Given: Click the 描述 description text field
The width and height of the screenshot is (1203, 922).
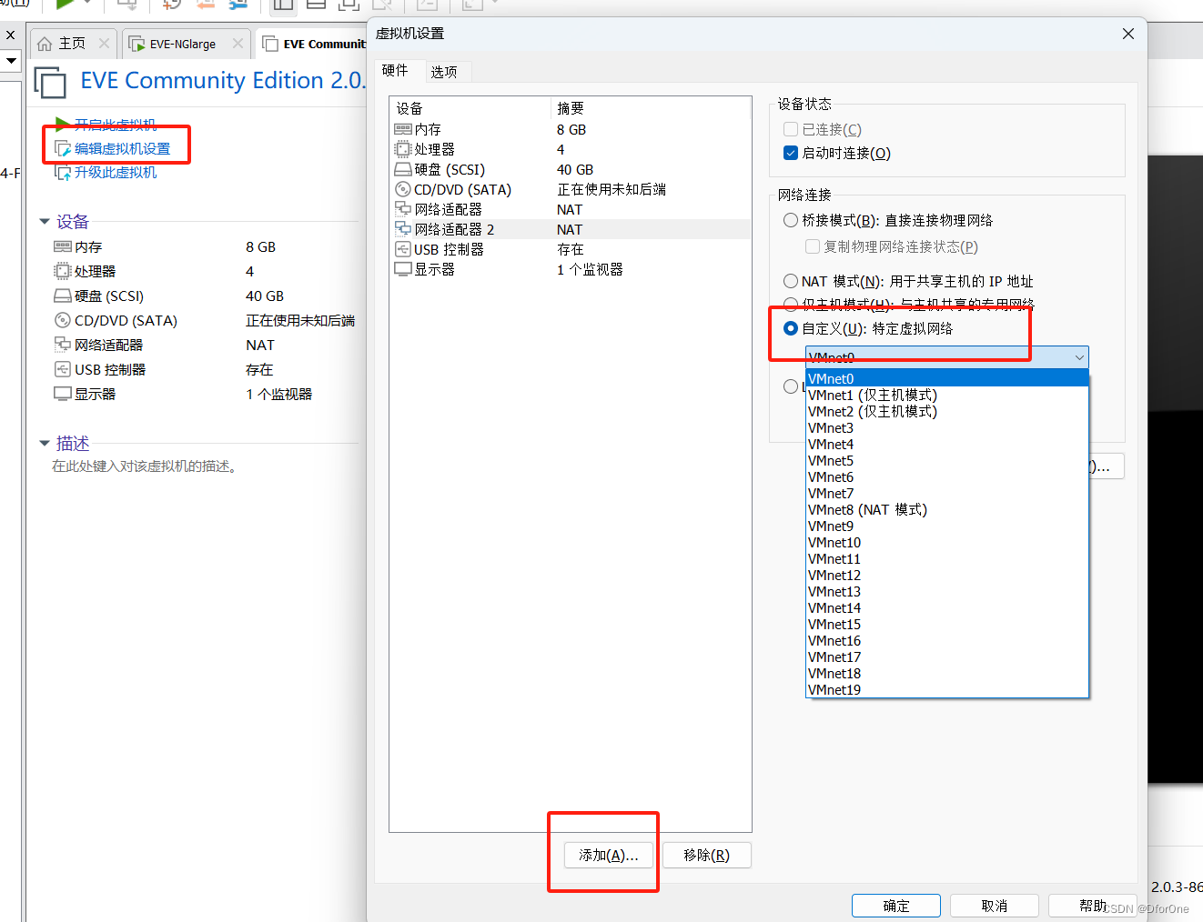Looking at the screenshot, I should (x=145, y=466).
